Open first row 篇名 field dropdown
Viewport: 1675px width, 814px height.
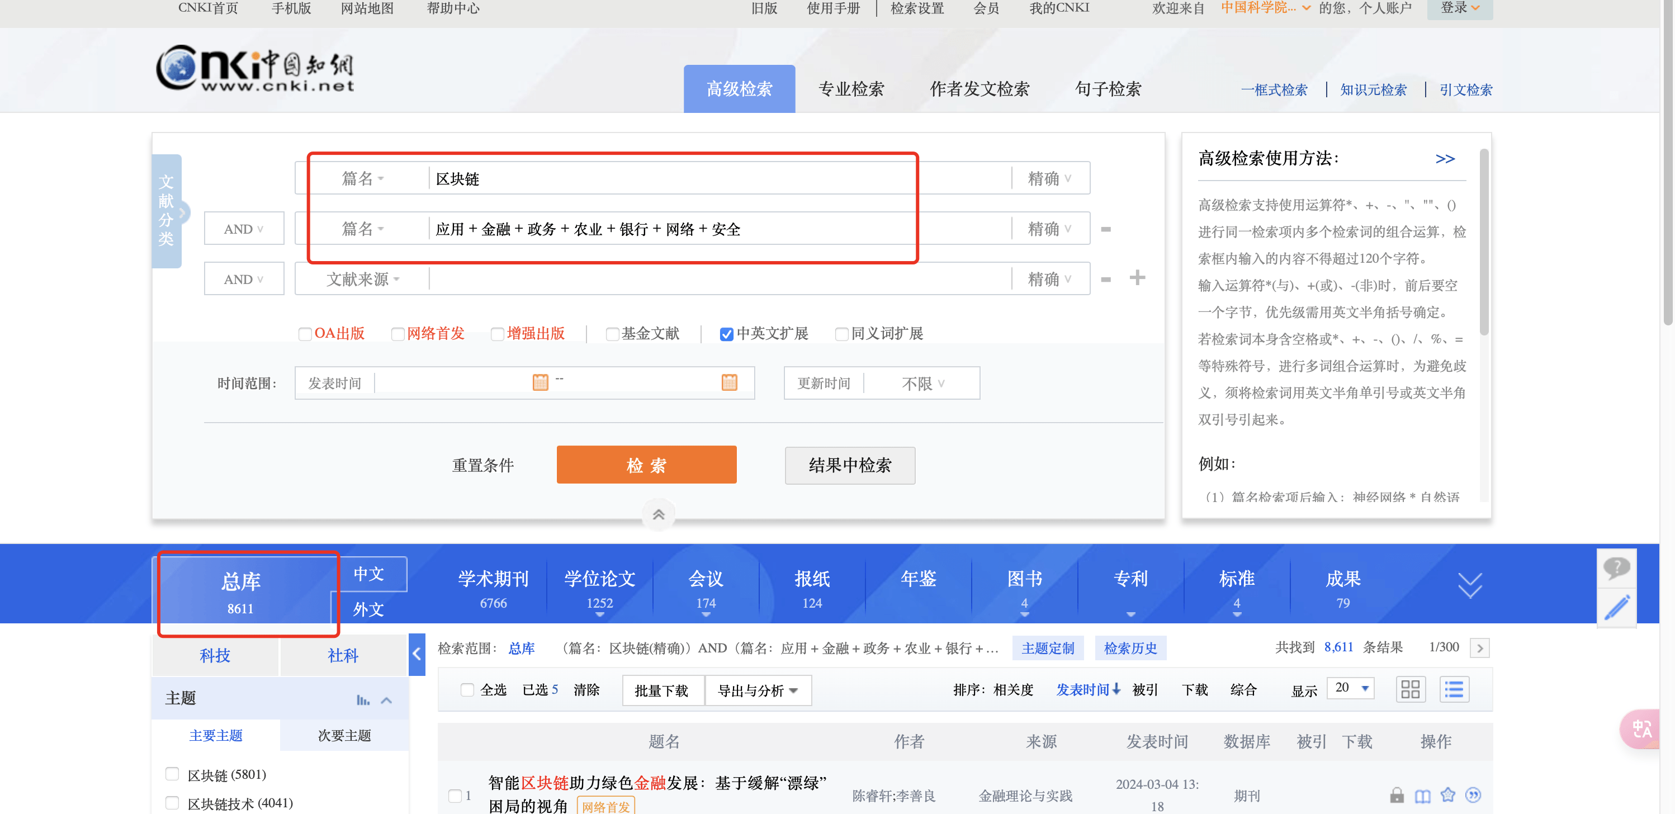click(x=362, y=178)
